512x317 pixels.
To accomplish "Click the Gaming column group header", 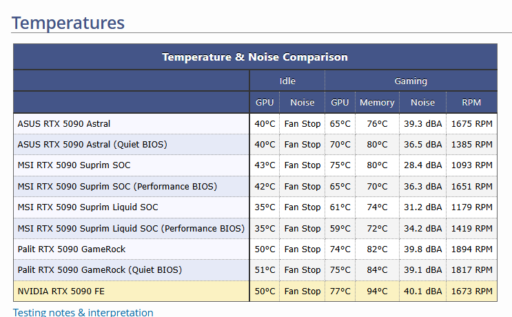I will (411, 81).
